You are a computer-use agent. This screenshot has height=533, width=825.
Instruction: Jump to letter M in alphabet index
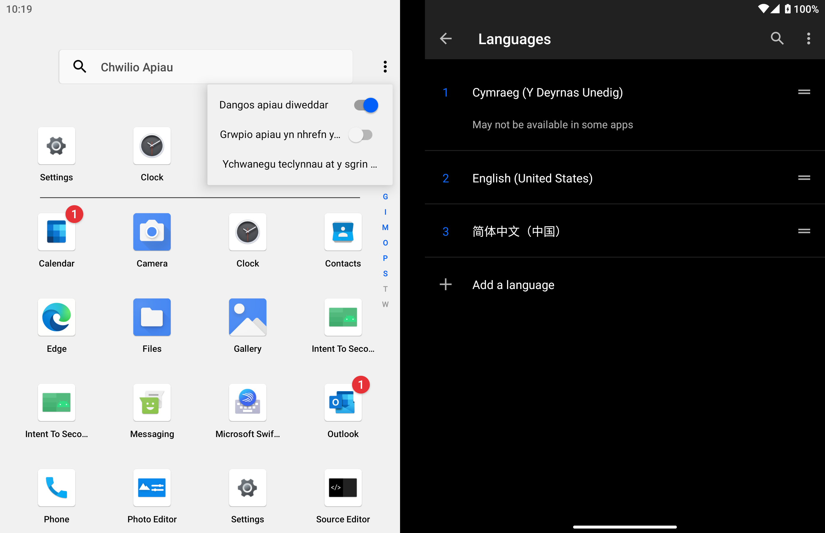click(385, 227)
